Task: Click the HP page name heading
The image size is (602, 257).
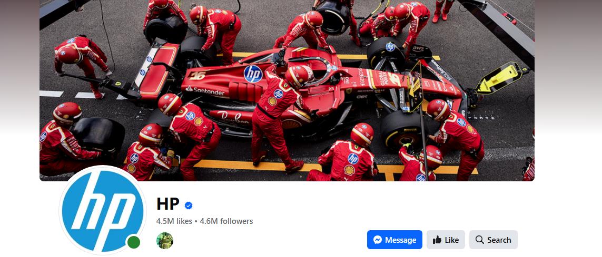Action: click(x=168, y=204)
